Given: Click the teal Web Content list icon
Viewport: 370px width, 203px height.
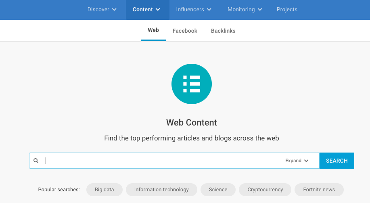Looking at the screenshot, I should pos(191,84).
